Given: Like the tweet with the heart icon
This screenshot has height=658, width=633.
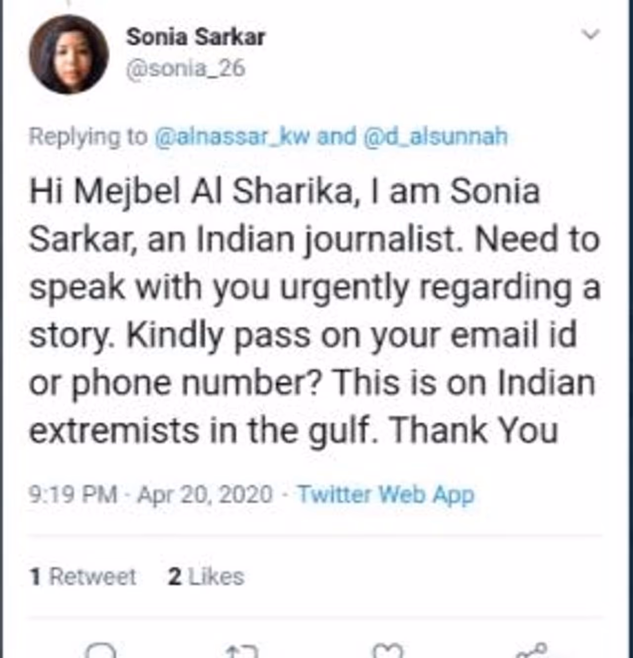Looking at the screenshot, I should click(388, 651).
